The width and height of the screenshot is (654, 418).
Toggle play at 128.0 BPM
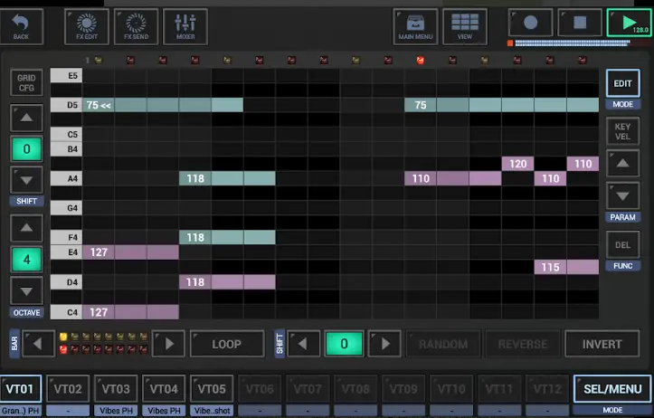click(x=629, y=23)
